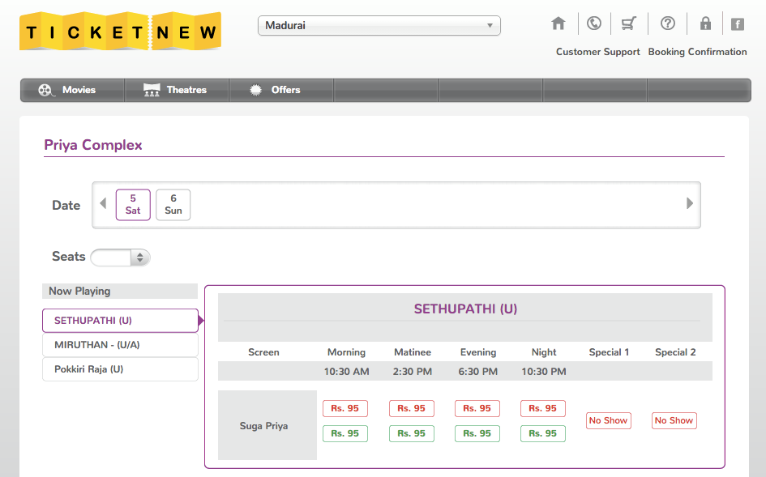Show previous dates with left arrow
The height and width of the screenshot is (477, 766).
click(x=103, y=203)
